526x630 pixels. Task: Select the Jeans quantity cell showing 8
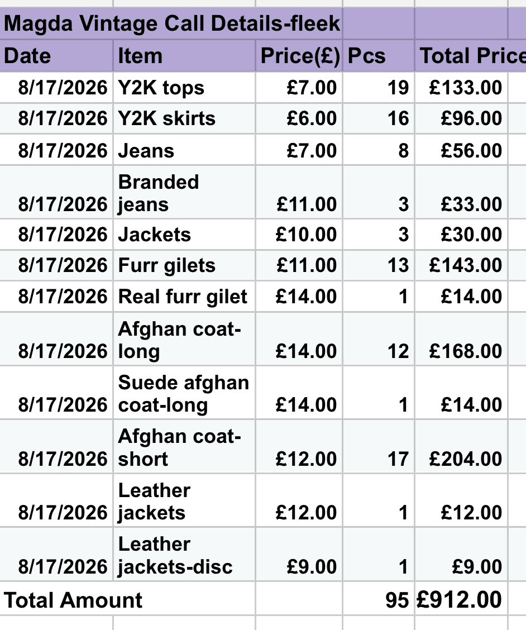379,150
